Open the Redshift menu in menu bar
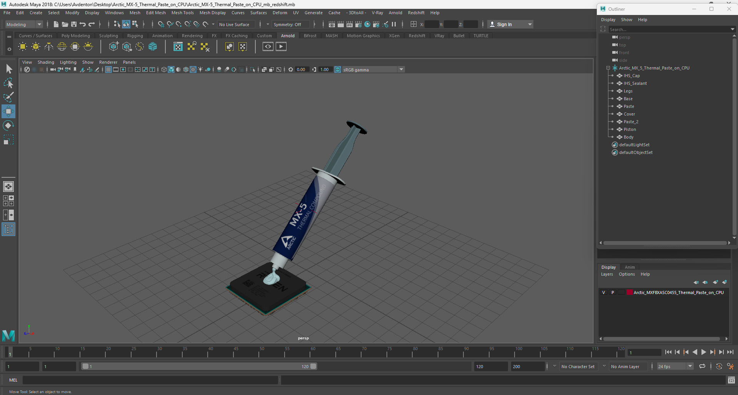Screen dimensions: 738x395 point(416,13)
